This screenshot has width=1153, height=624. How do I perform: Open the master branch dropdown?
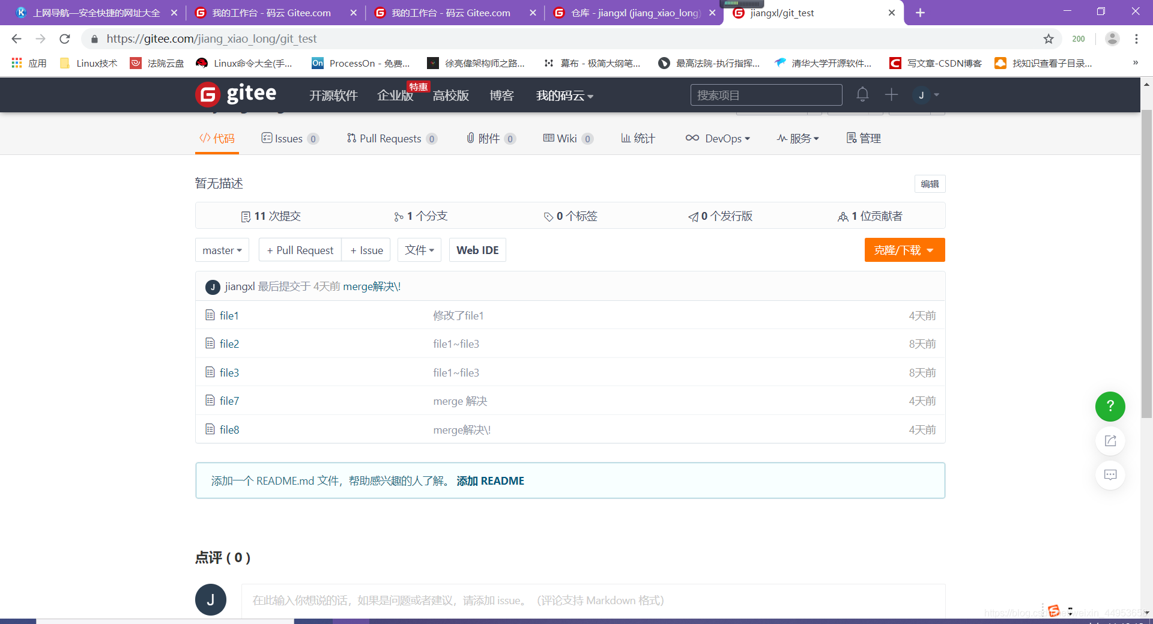[x=222, y=250]
